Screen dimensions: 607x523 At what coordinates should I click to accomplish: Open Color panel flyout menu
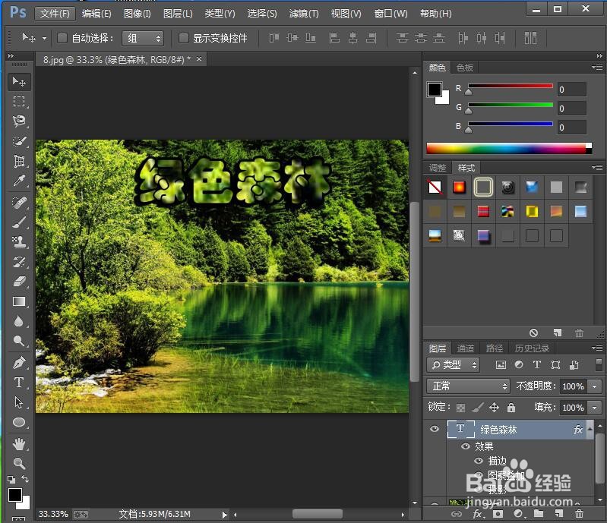pyautogui.click(x=596, y=68)
